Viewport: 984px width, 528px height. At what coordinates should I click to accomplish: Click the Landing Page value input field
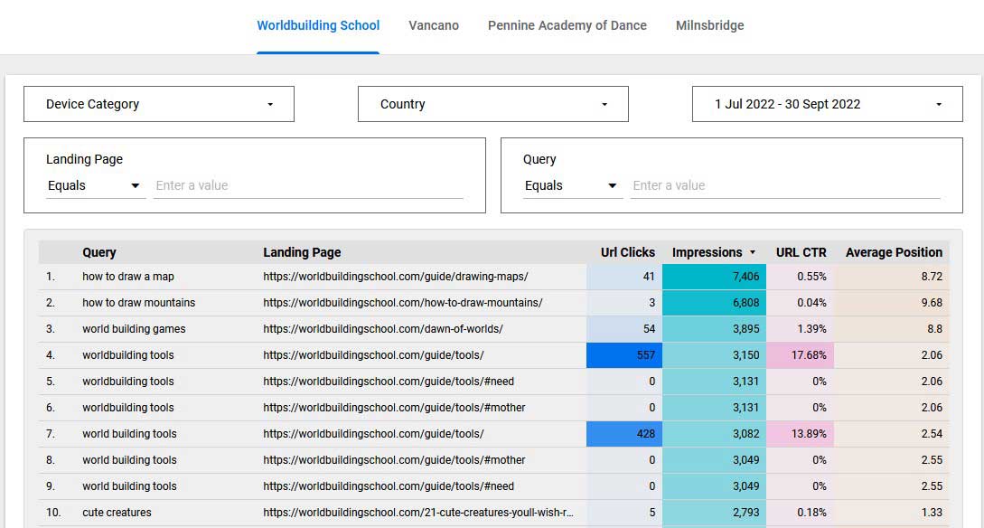coord(309,185)
